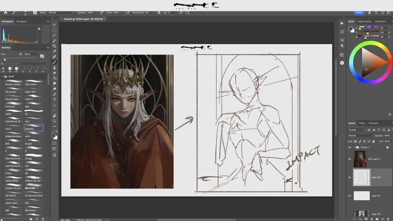Image resolution: width=393 pixels, height=221 pixels.
Task: Select the Rectangular Marquee tool
Action: tap(55, 30)
